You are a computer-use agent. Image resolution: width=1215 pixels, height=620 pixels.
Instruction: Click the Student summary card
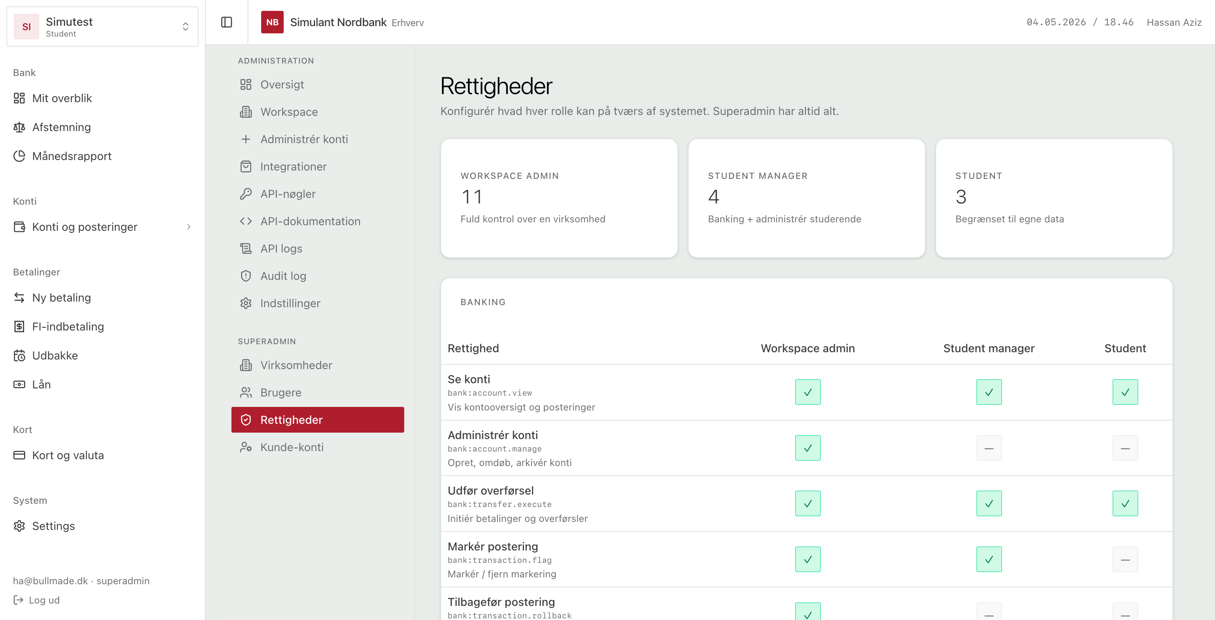[x=1054, y=198]
